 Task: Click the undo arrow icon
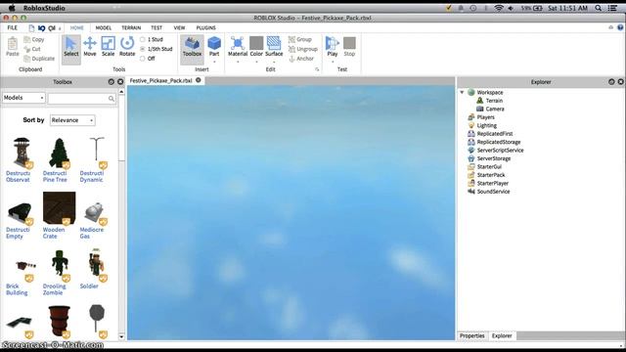(x=41, y=28)
